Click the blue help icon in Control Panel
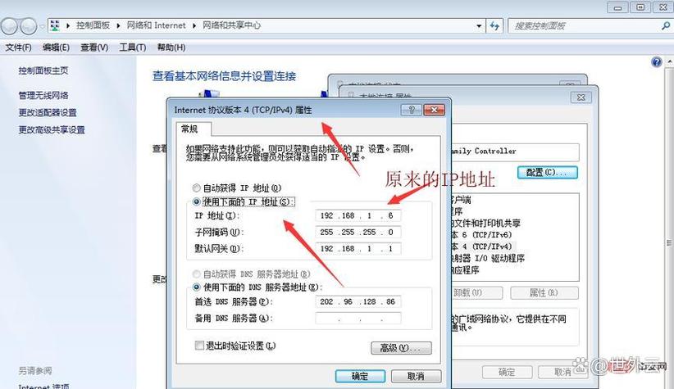Screen dimensions: 674x389 656,62
